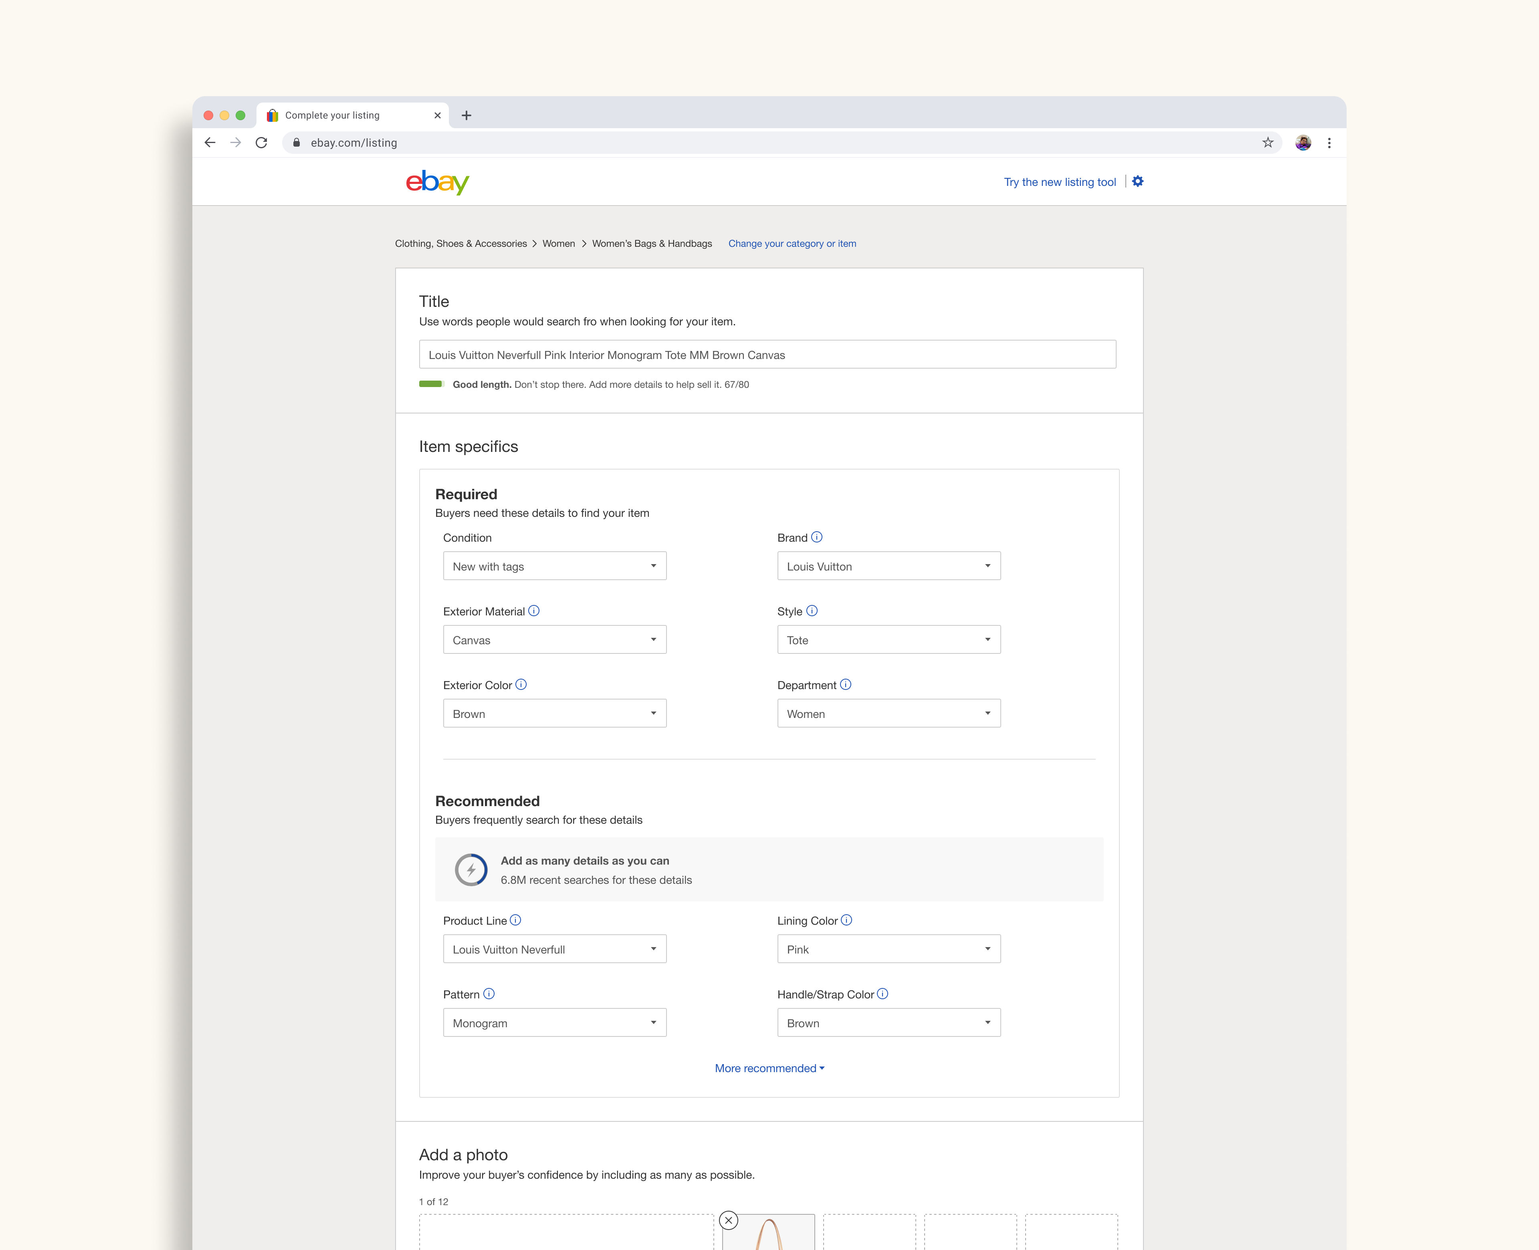The height and width of the screenshot is (1250, 1539).
Task: Open the Style dropdown showing Tote
Action: (889, 639)
